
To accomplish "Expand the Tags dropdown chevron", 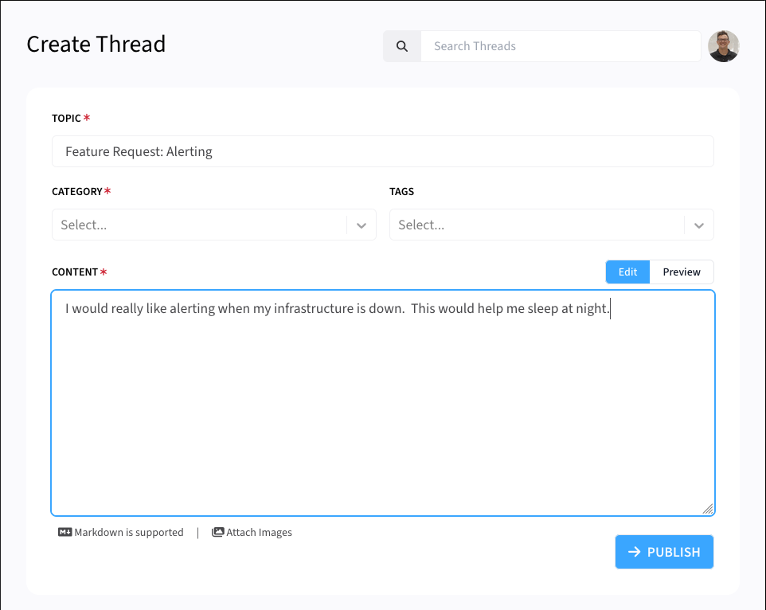I will pyautogui.click(x=699, y=225).
